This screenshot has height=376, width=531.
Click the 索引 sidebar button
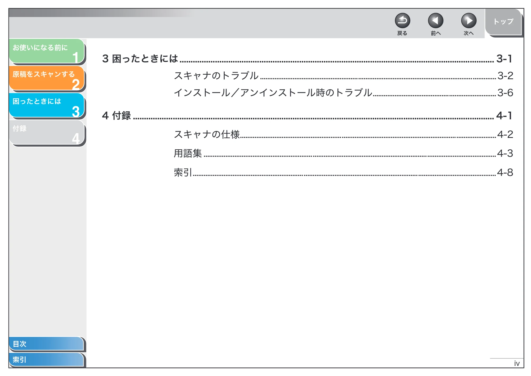pos(46,360)
